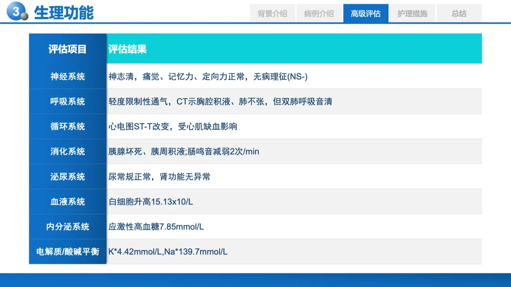The height and width of the screenshot is (287, 511).
Task: Open the 背景介绍 tab
Action: [x=273, y=13]
